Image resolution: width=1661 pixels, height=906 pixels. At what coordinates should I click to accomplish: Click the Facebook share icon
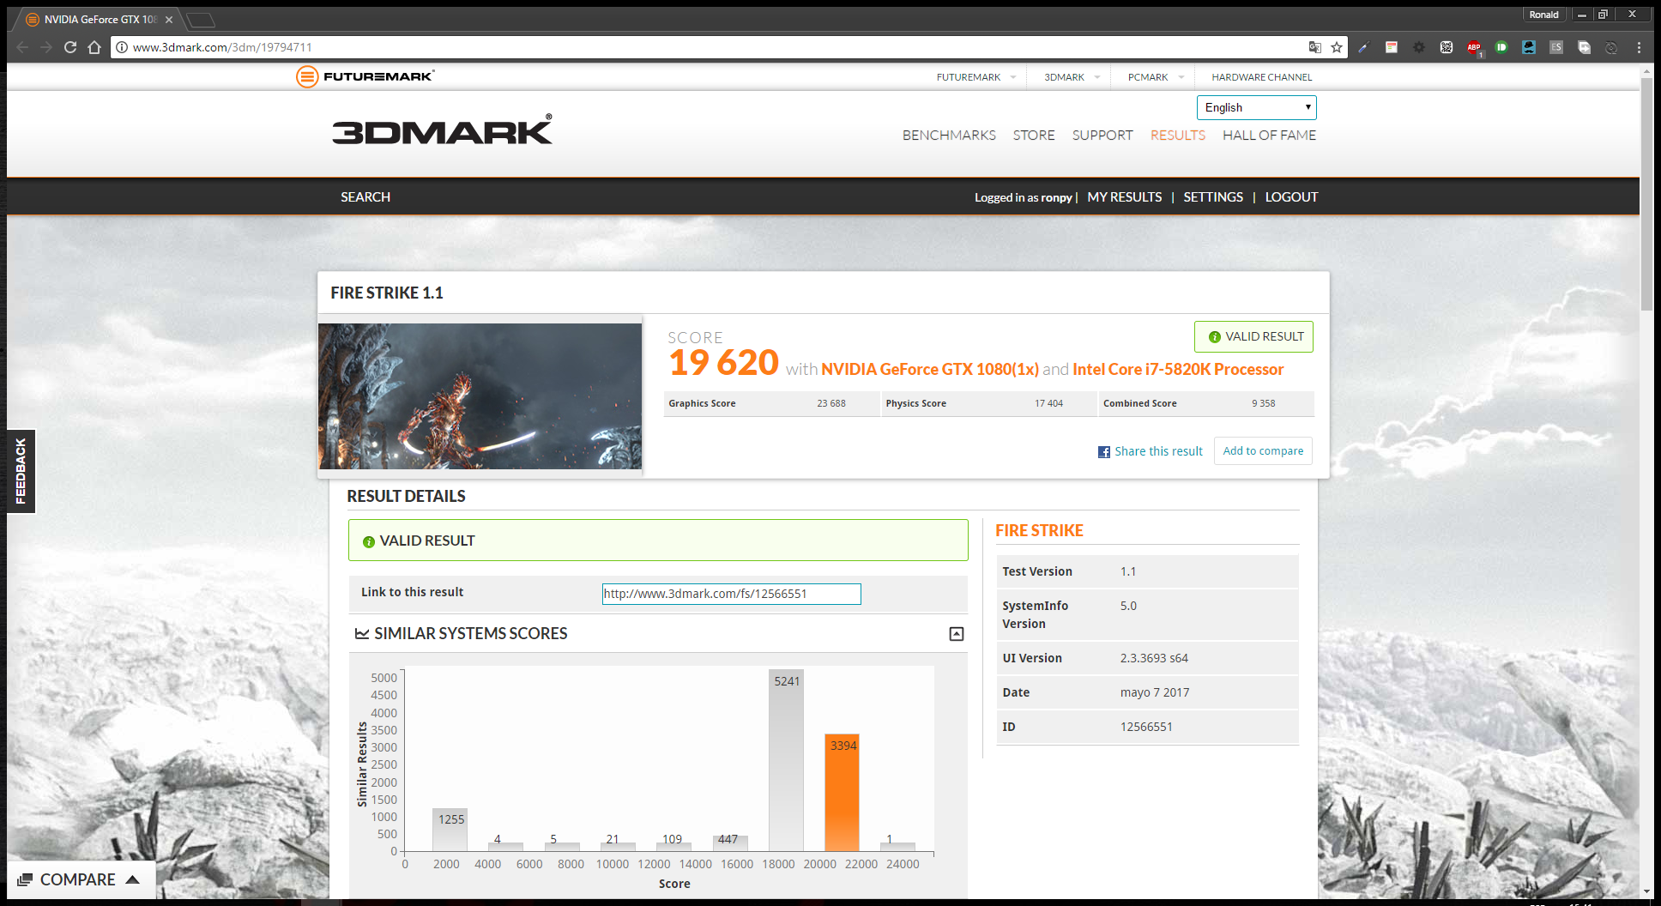click(x=1104, y=452)
